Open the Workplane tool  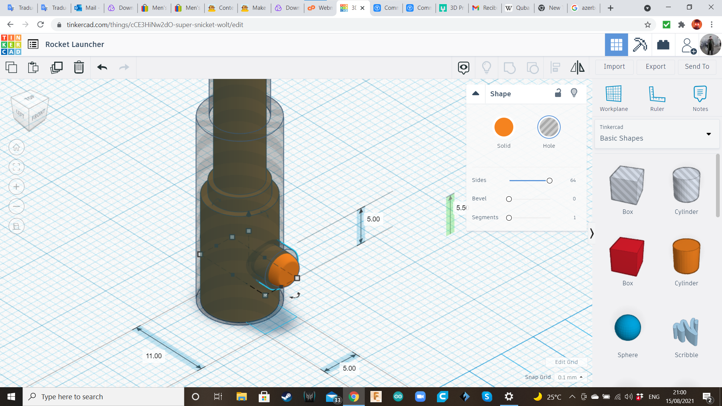point(613,98)
